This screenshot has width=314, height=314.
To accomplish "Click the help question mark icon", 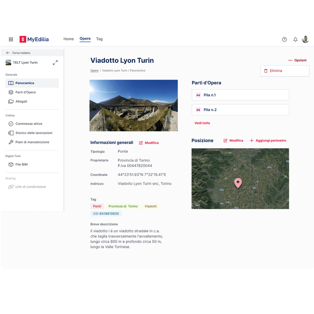I will [x=284, y=39].
